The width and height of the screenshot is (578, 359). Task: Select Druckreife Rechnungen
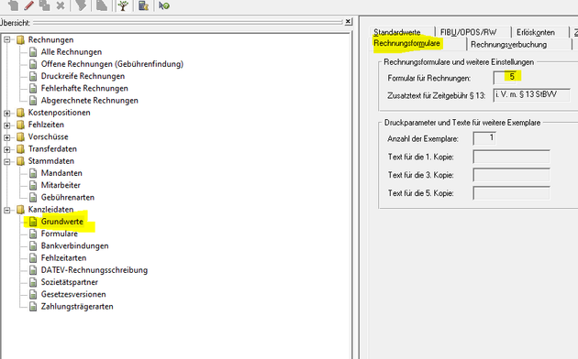pos(83,76)
